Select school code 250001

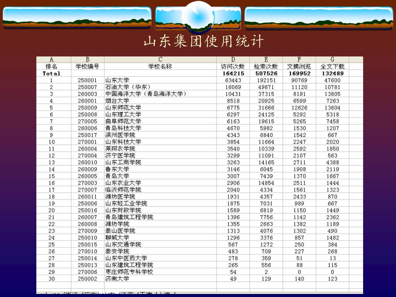88,80
